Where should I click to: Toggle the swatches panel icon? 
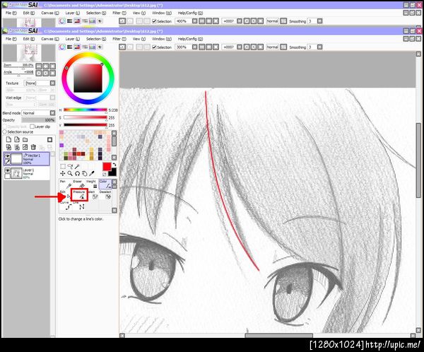click(x=93, y=47)
